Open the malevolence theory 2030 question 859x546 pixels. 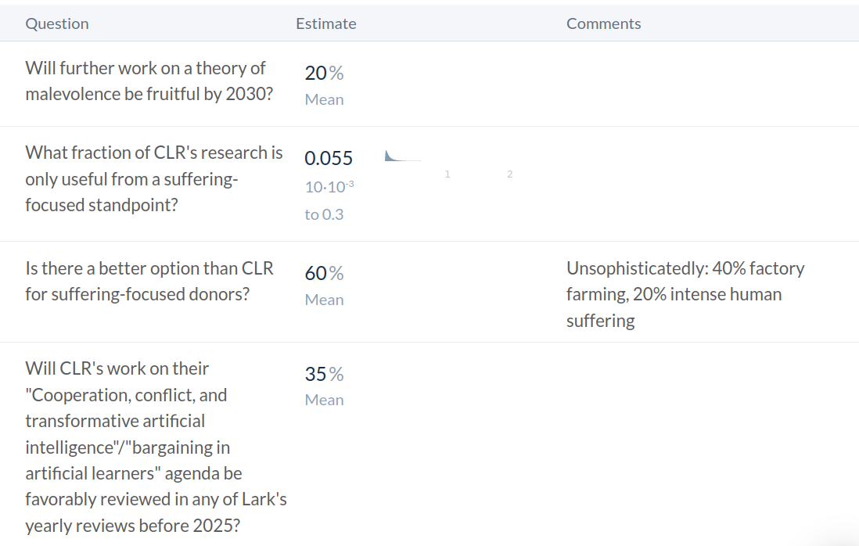149,81
